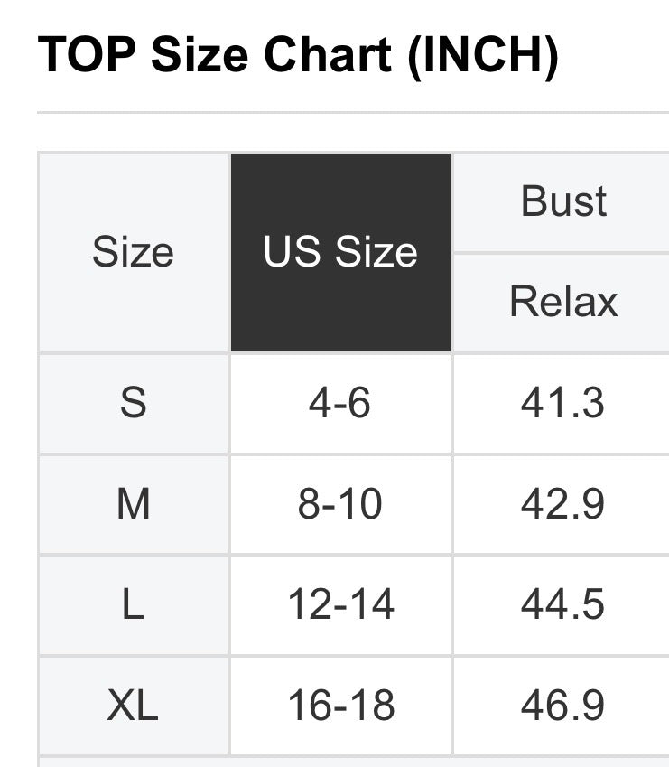Image resolution: width=669 pixels, height=767 pixels.
Task: Click the Bust column header
Action: pos(563,201)
